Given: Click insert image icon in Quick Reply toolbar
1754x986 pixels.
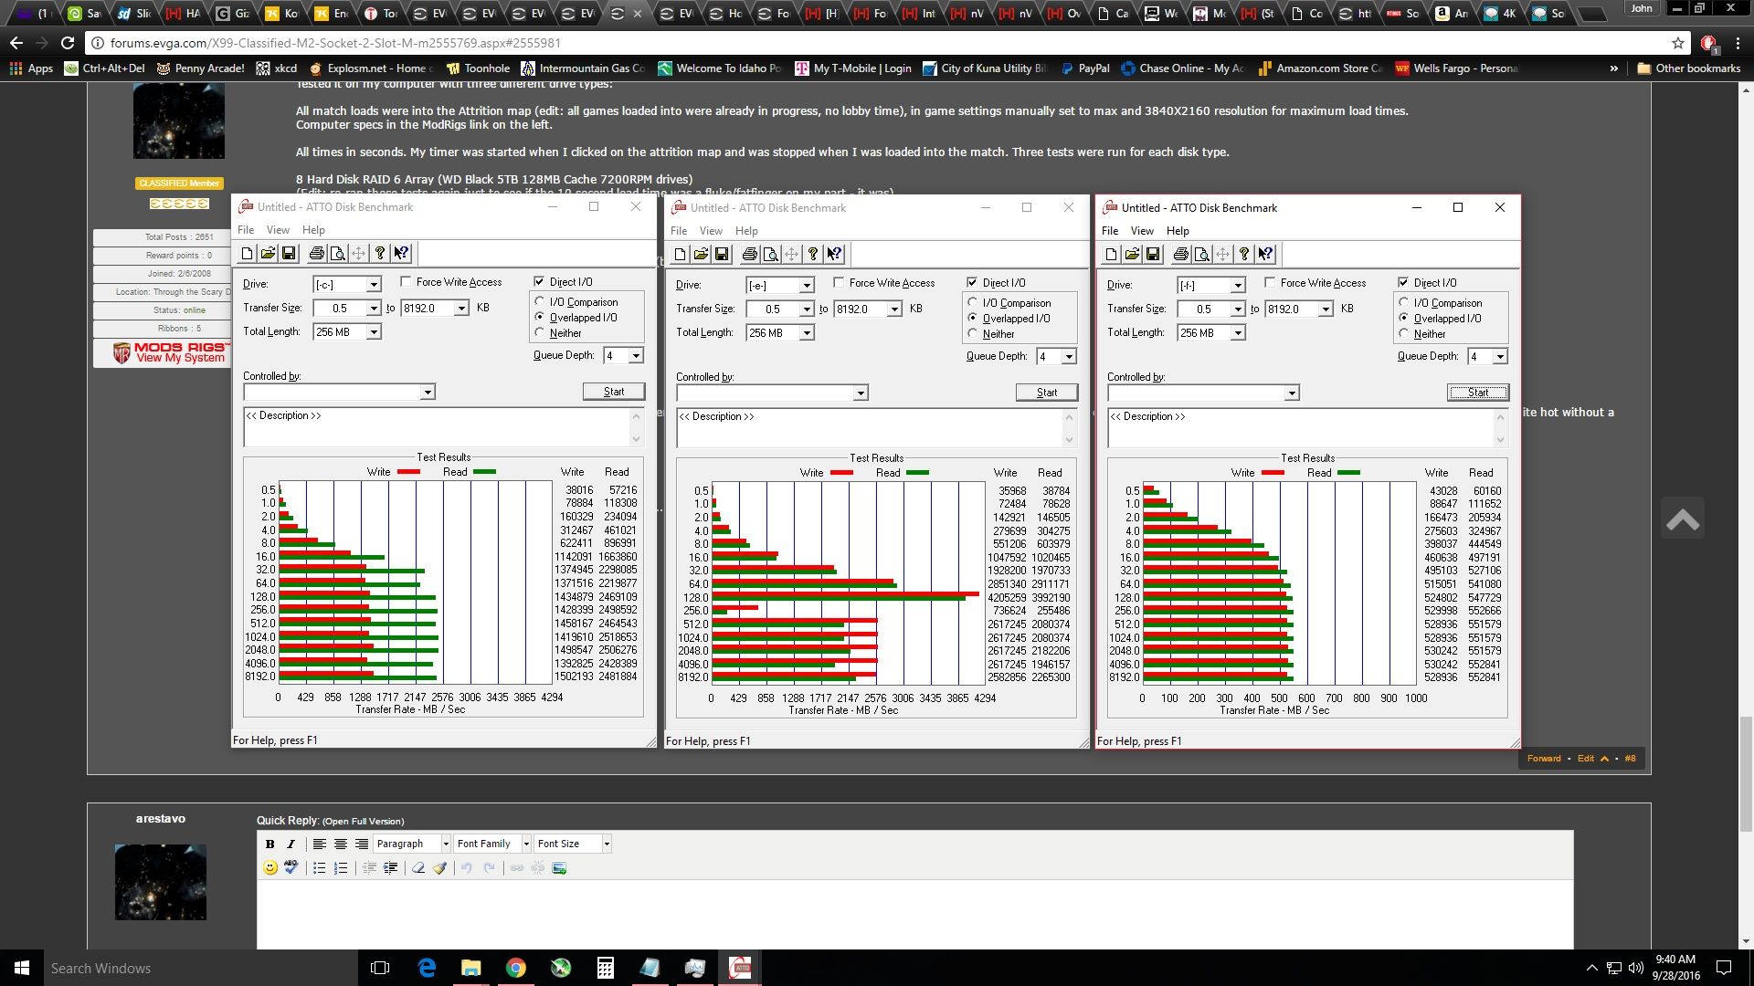Looking at the screenshot, I should click(559, 868).
